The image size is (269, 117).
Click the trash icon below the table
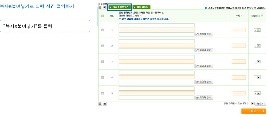click(x=100, y=104)
